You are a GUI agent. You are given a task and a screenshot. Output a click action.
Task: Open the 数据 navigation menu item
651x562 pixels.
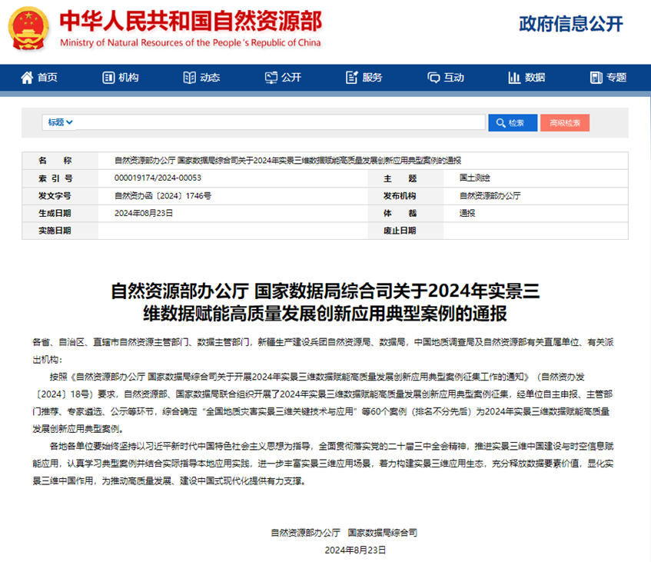coord(535,78)
